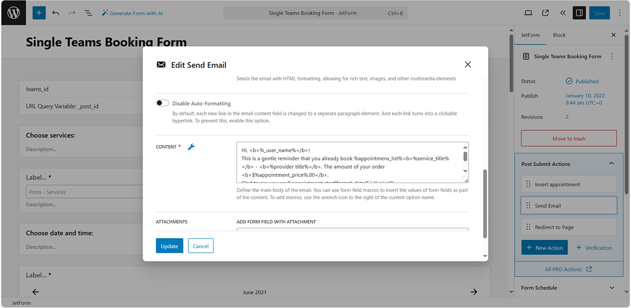Undo the last change
This screenshot has height=308, width=631.
(56, 13)
